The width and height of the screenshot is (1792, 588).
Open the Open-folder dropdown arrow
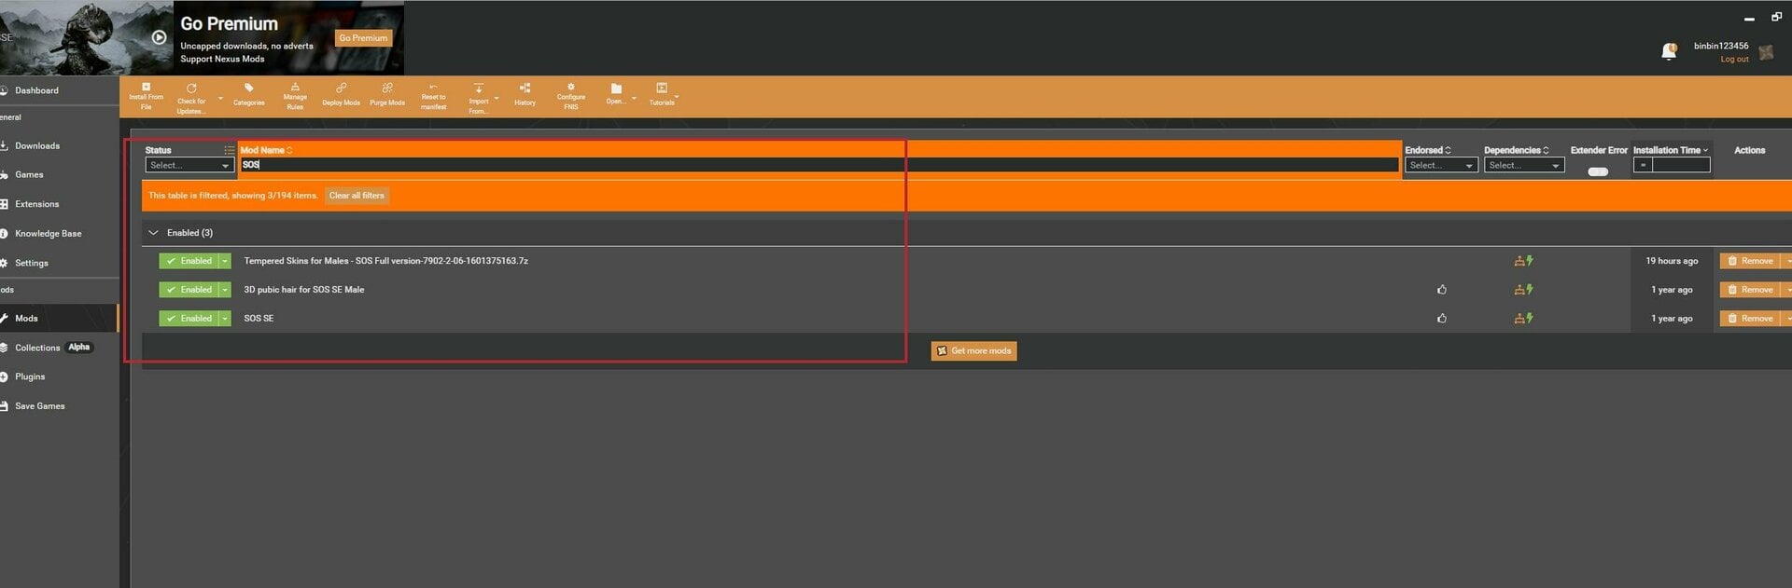[x=634, y=98]
